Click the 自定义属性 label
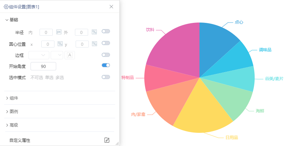Viewport: 289px width, 146px height. click(20, 140)
